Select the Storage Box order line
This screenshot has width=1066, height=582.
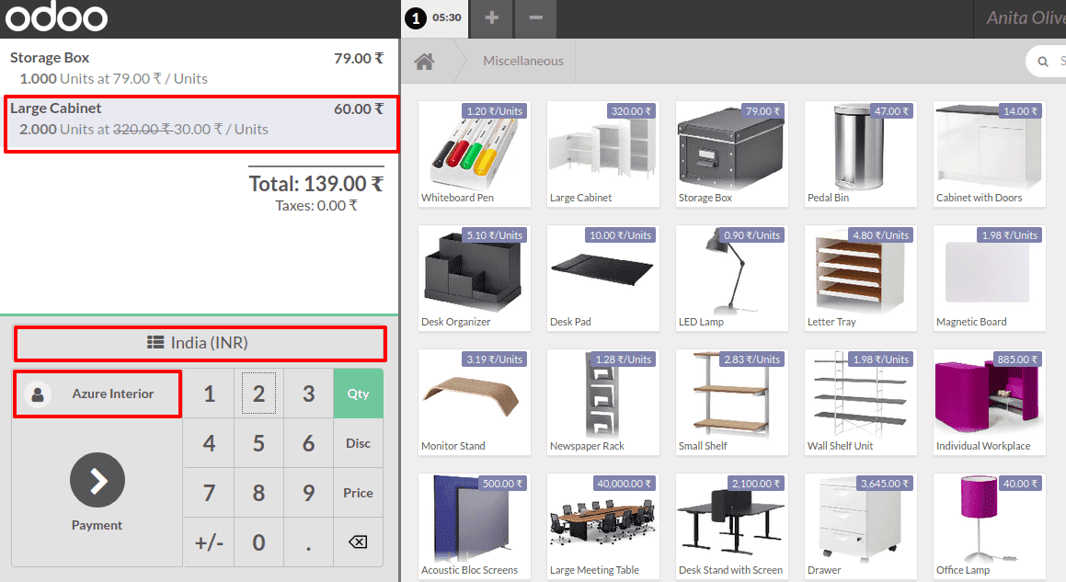(x=199, y=68)
